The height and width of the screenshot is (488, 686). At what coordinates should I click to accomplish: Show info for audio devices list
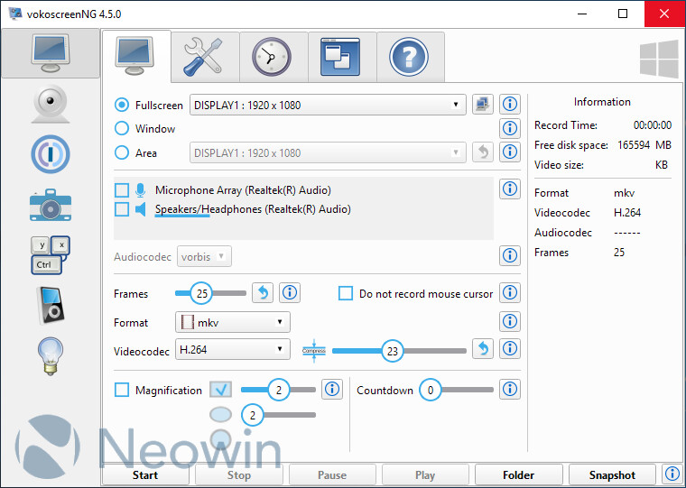510,189
